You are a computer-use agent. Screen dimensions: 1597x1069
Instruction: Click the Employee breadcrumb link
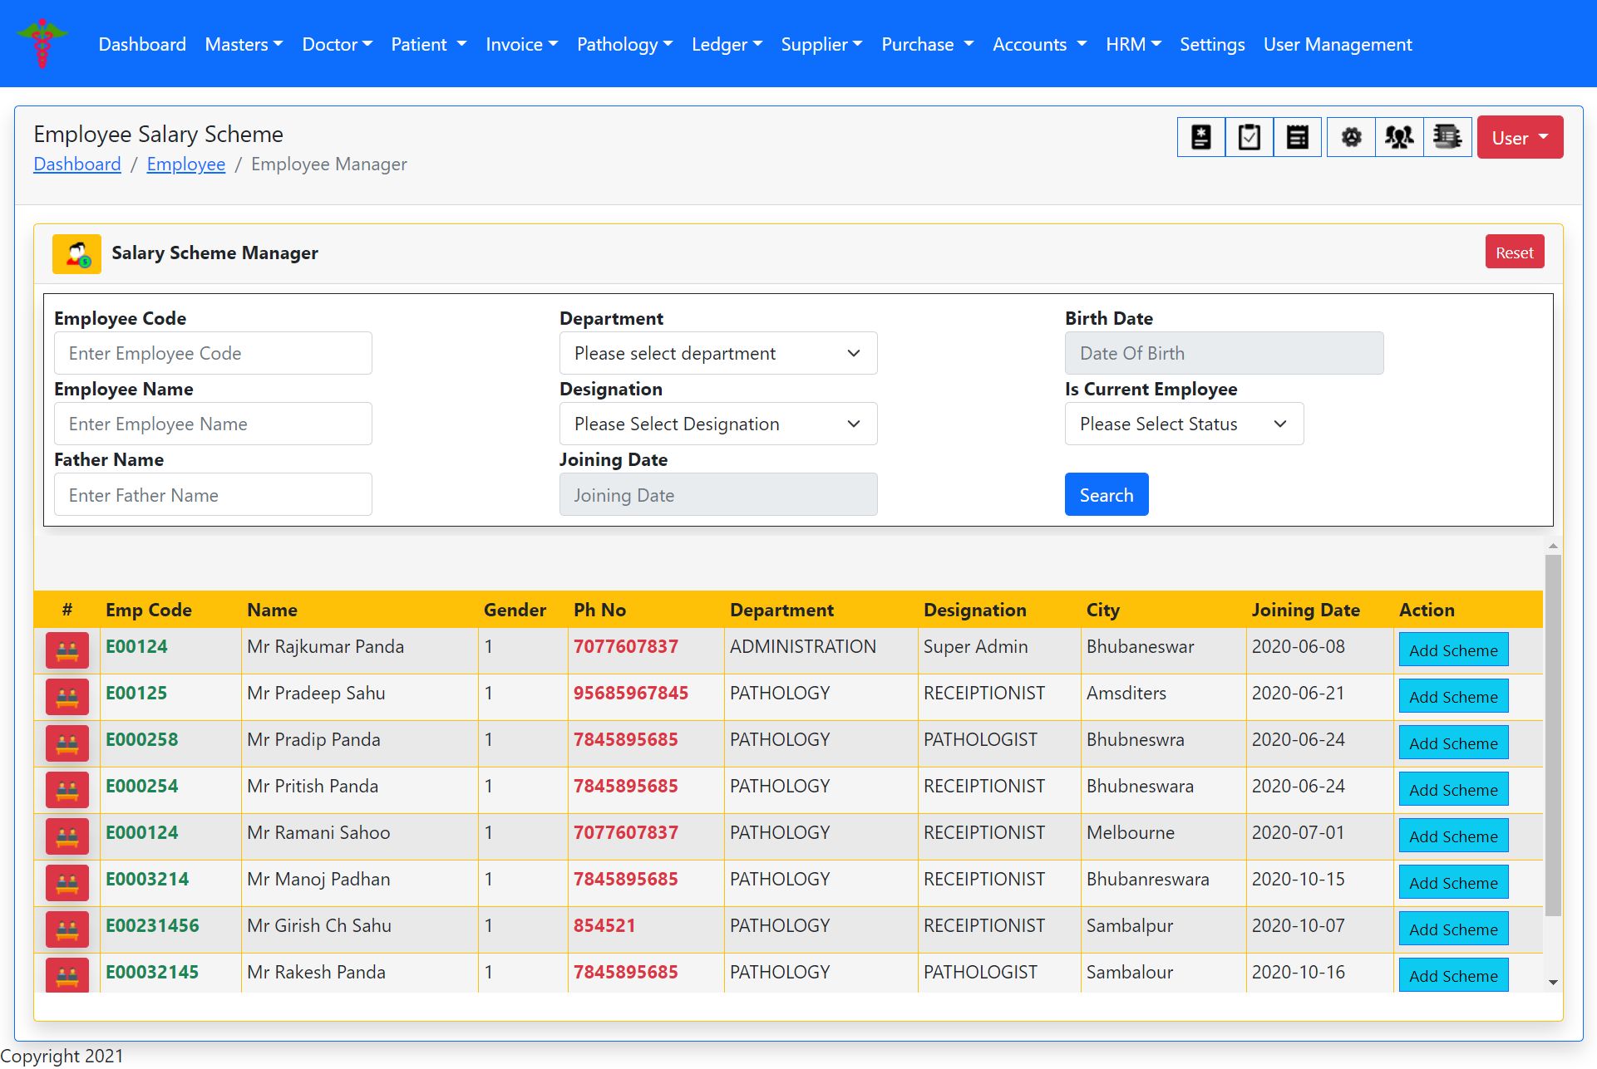185,164
